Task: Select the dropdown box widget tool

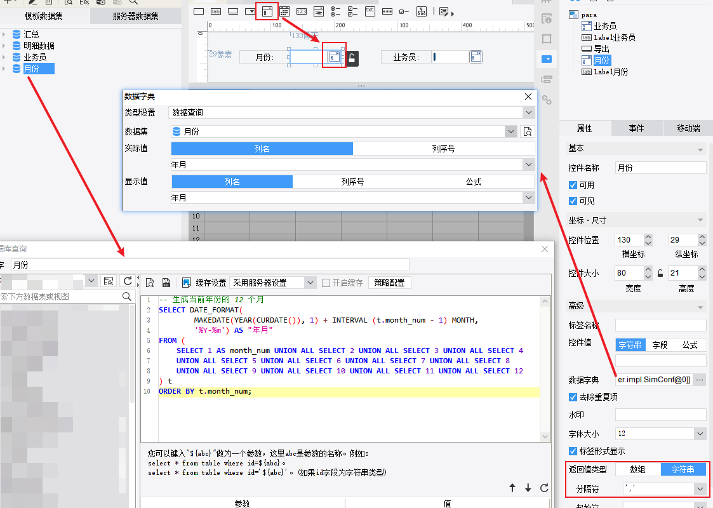Action: tap(250, 11)
